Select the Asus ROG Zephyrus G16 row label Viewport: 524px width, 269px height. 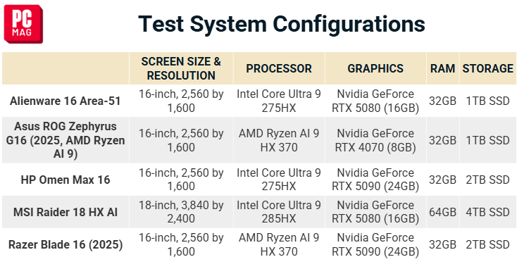click(x=65, y=140)
